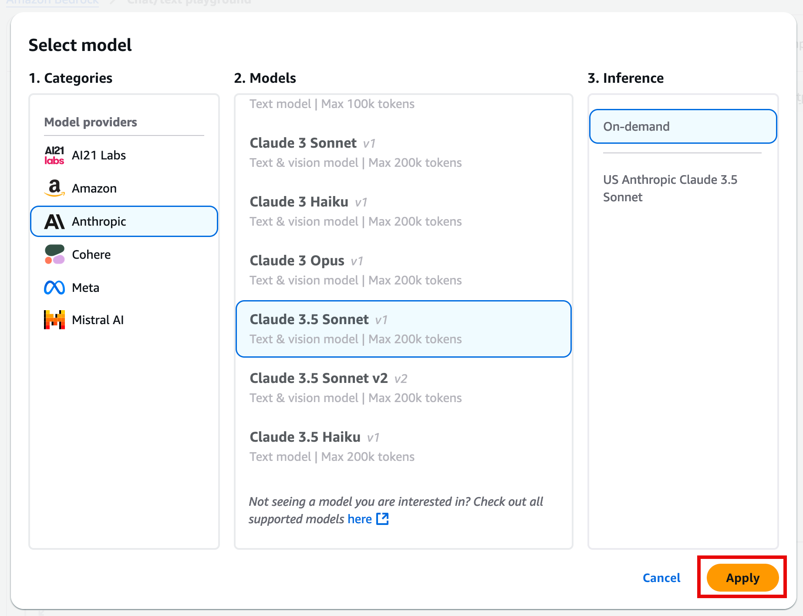Click the Cohere logo icon

[54, 254]
